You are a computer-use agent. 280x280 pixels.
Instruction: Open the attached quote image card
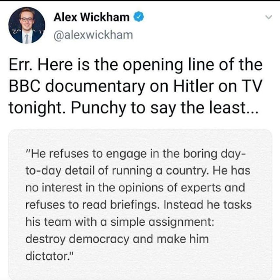(x=140, y=204)
